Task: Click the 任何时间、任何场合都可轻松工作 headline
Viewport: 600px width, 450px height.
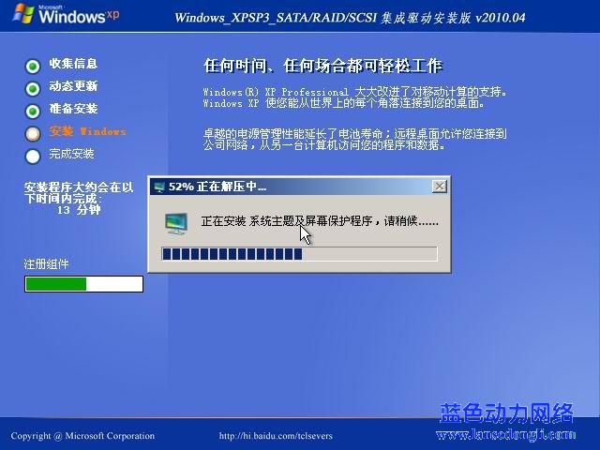Action: point(322,67)
